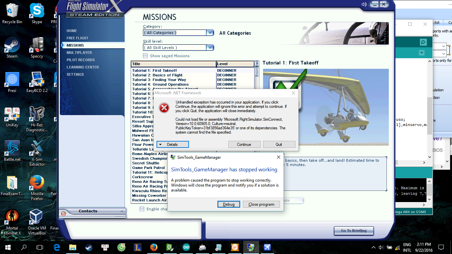This screenshot has height=254, width=452.
Task: Expand the Details section of error dialog
Action: click(172, 145)
